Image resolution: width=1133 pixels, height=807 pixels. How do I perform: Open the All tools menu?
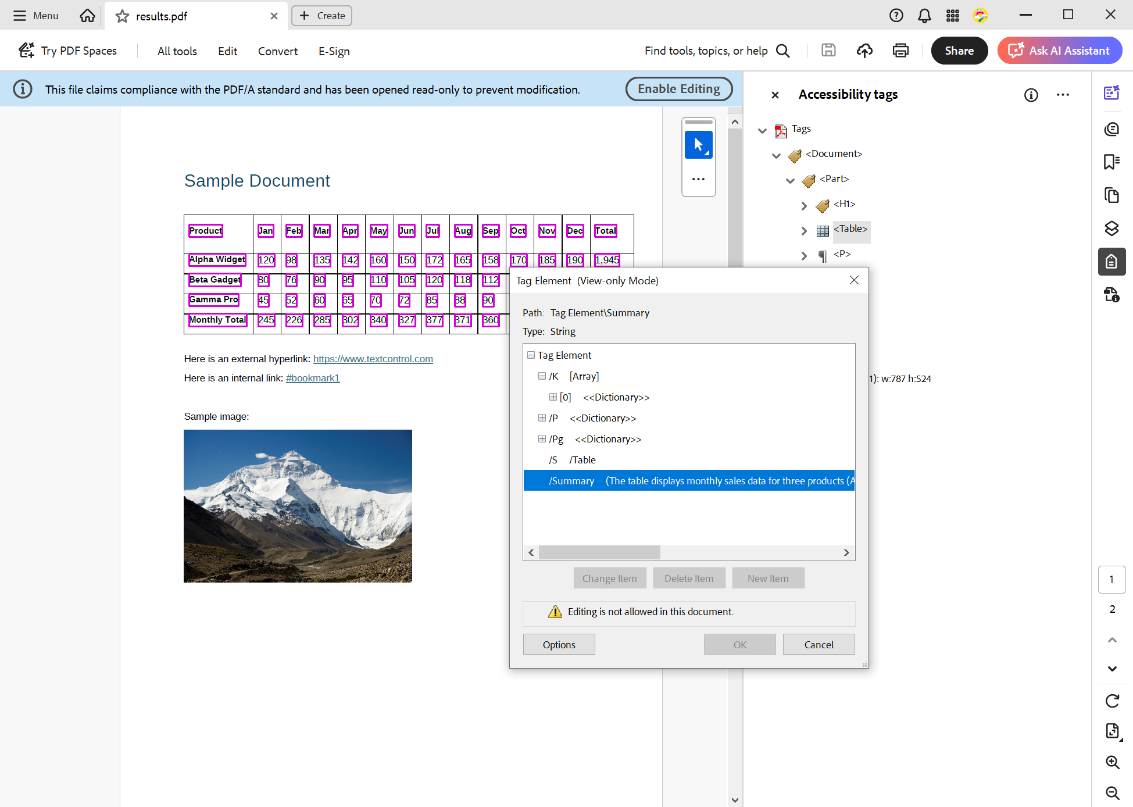coord(177,51)
